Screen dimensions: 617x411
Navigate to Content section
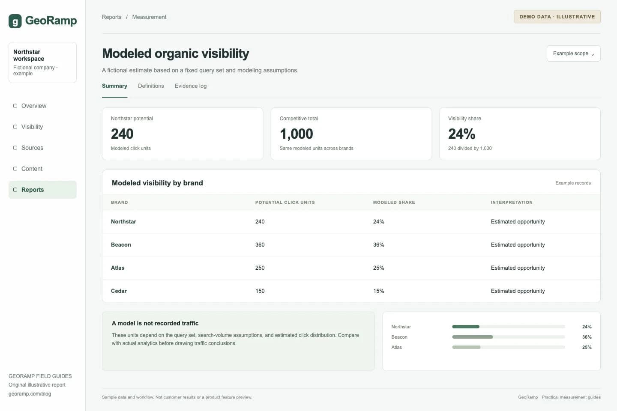point(42,169)
